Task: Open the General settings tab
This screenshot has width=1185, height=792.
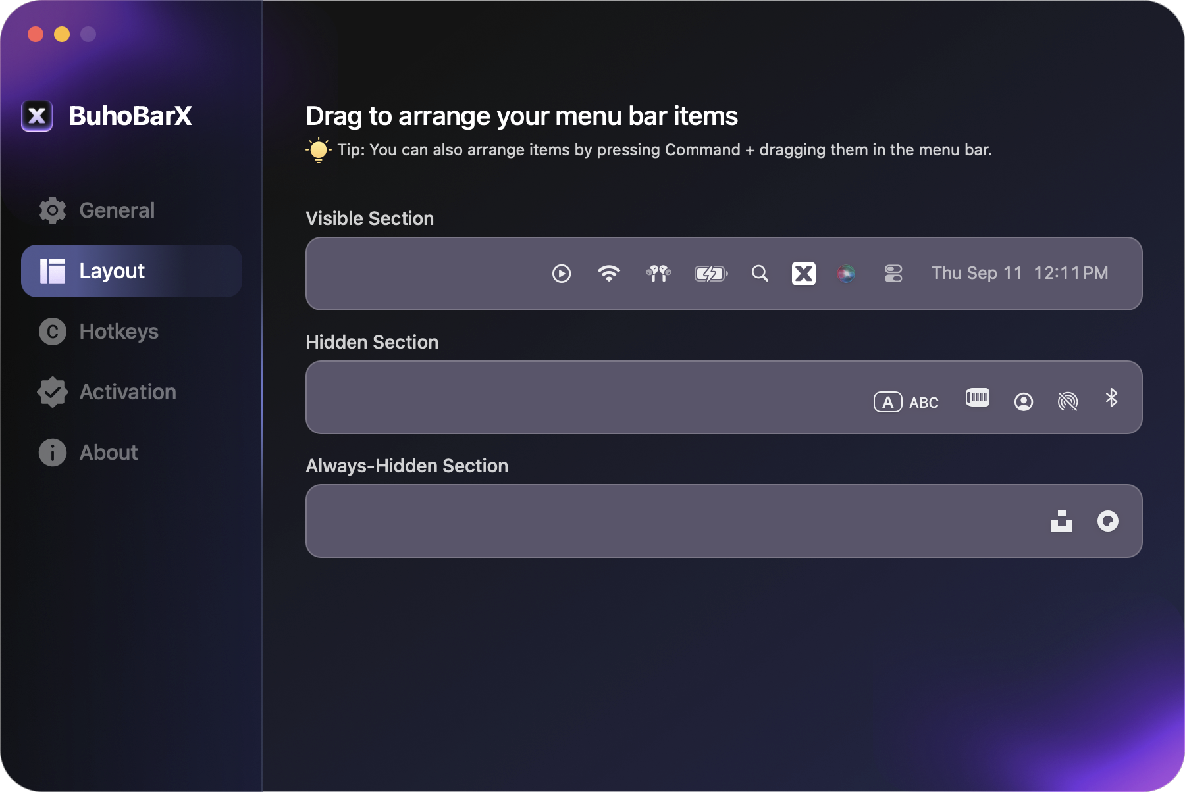Action: 132,210
